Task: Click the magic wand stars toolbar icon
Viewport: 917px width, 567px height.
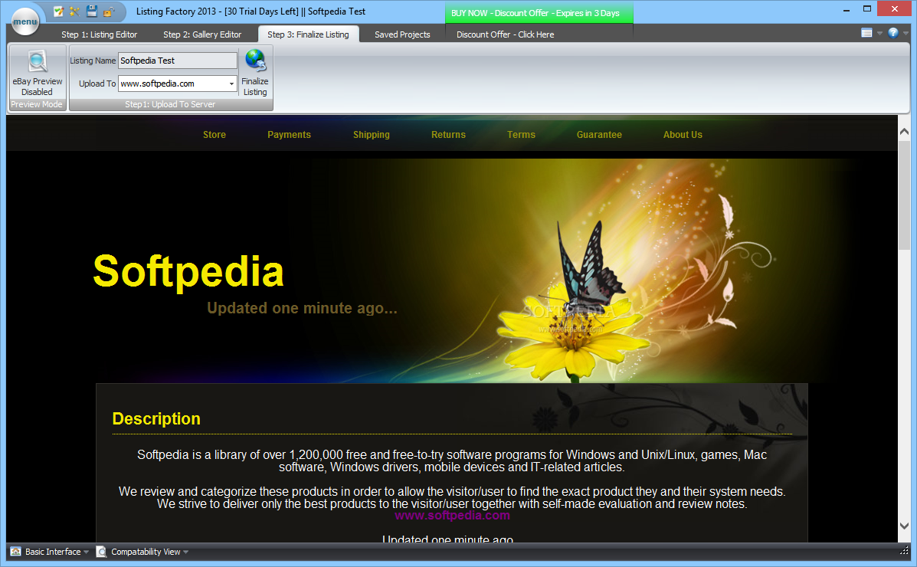Action: 74,11
